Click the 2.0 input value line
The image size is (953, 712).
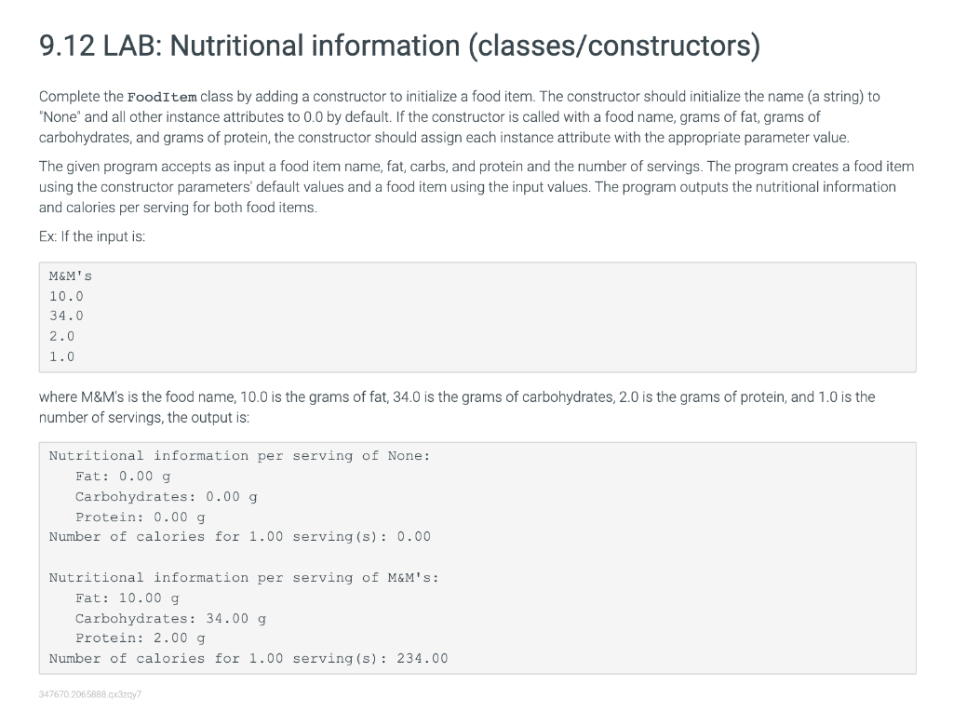pyautogui.click(x=62, y=336)
